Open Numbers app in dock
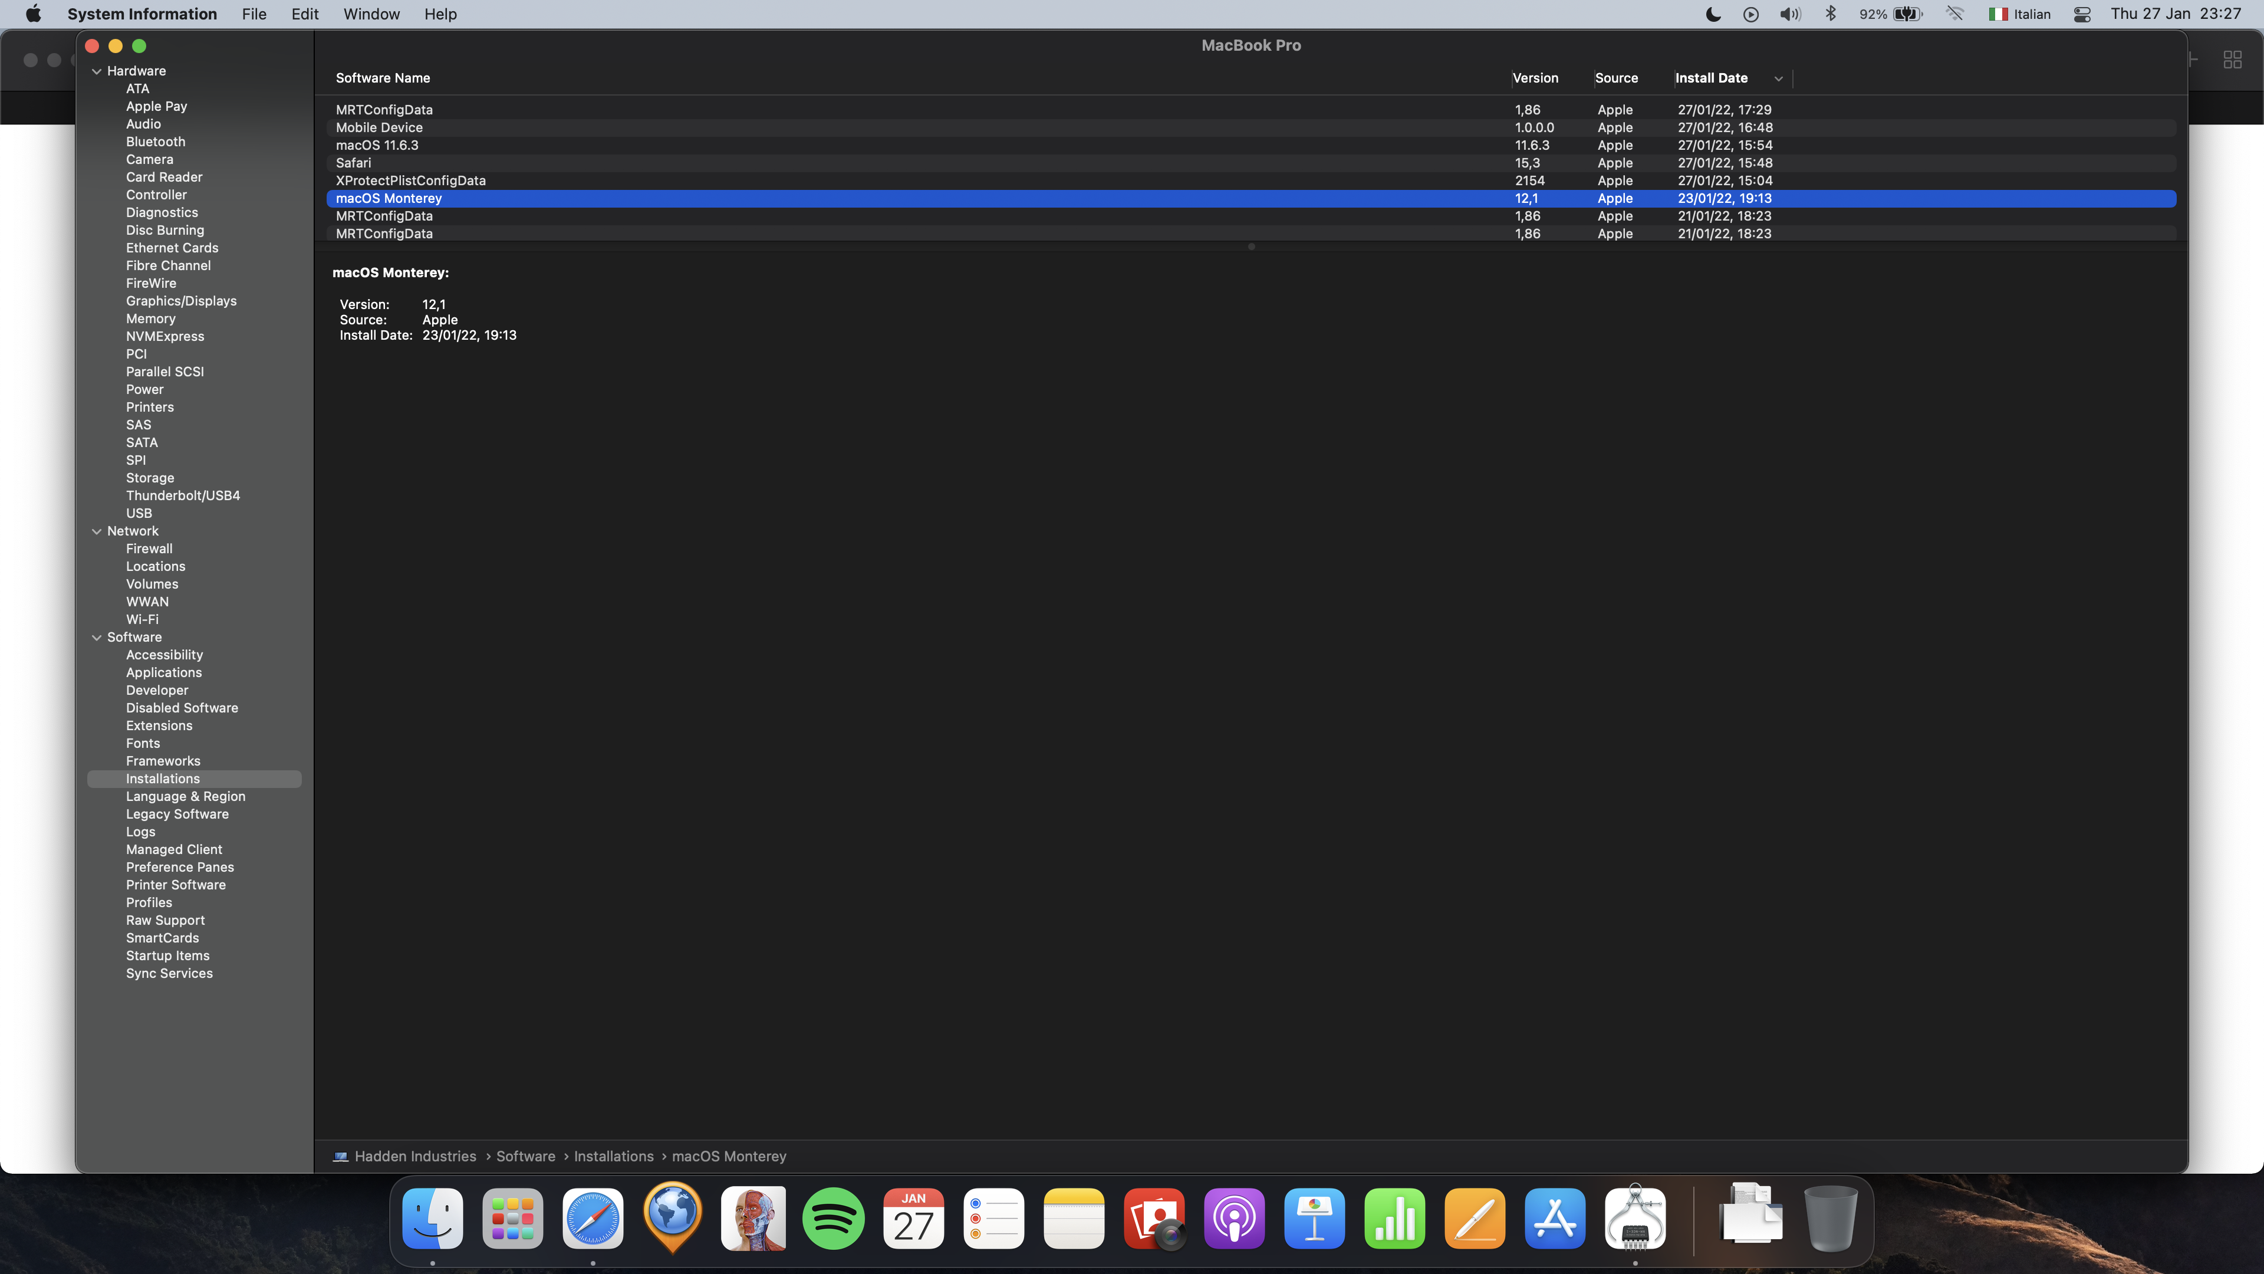The image size is (2264, 1274). coord(1394,1219)
